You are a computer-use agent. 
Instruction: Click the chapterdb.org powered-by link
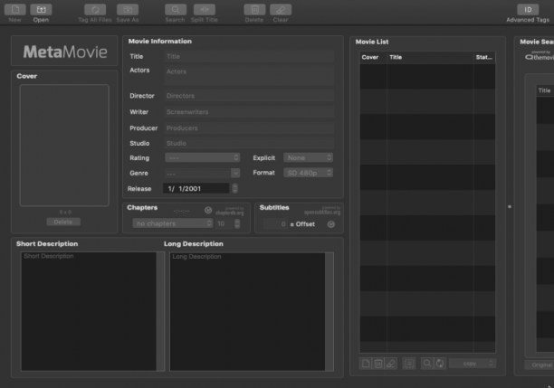click(230, 211)
